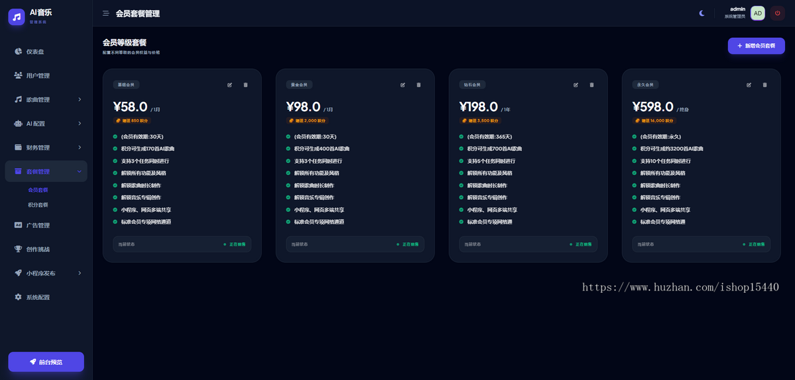Screen dimensions: 795x380
Task: Click the 用户管理 users icon
Action: (19, 75)
